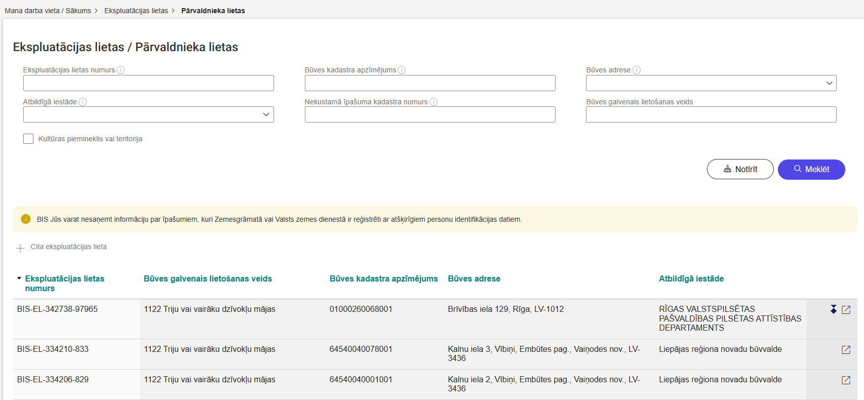Open case BIS-EL-334210-833 via external link icon
Screen dimensions: 864x400
tap(846, 350)
